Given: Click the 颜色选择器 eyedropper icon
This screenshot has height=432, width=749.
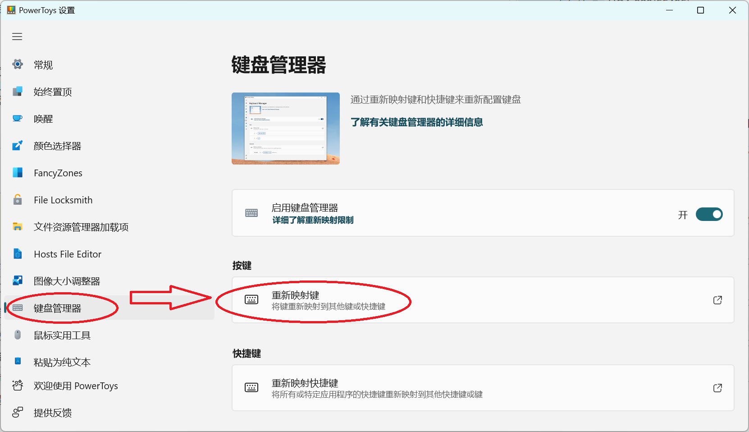Looking at the screenshot, I should coord(18,146).
